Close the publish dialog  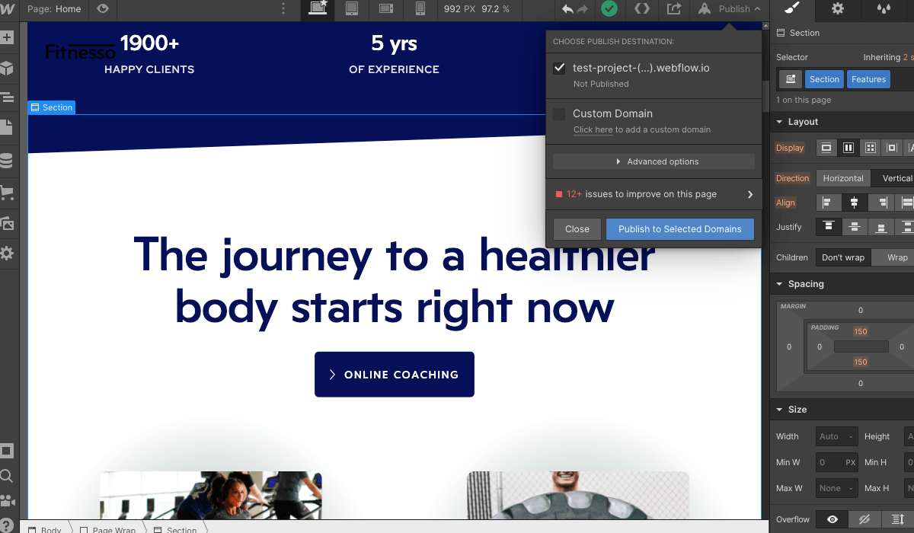[x=577, y=229]
